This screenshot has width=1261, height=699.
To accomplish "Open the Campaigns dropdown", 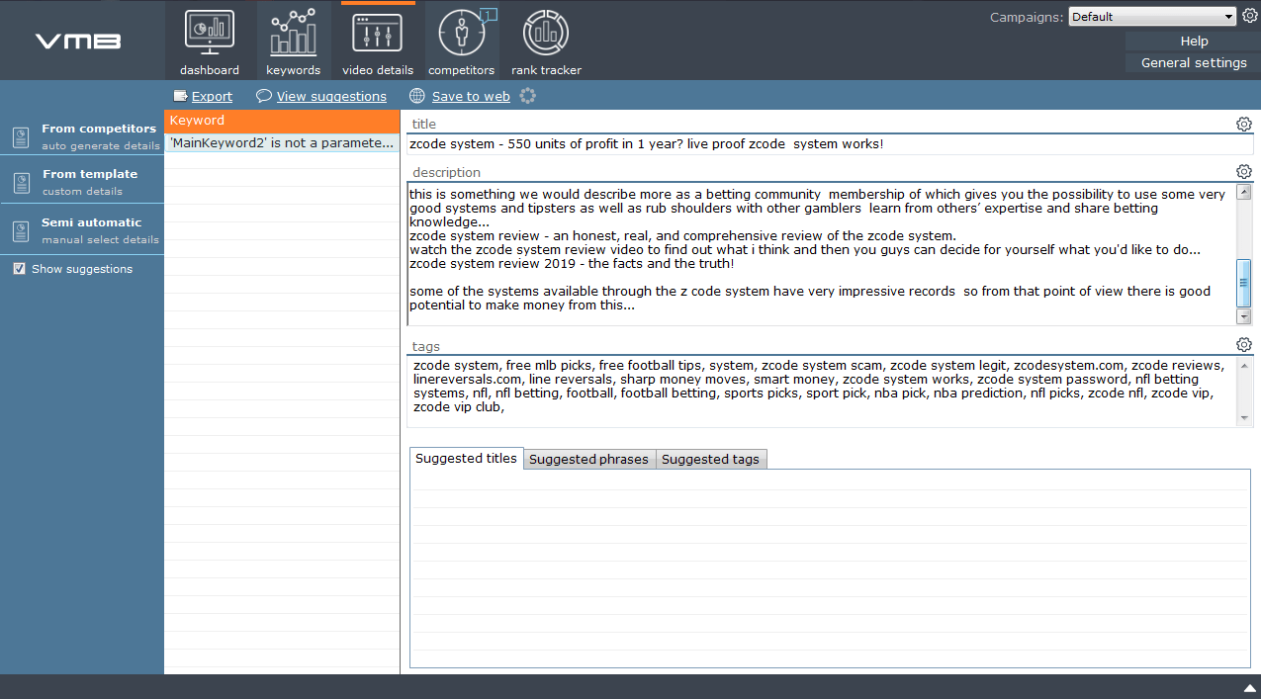I will tap(1152, 16).
